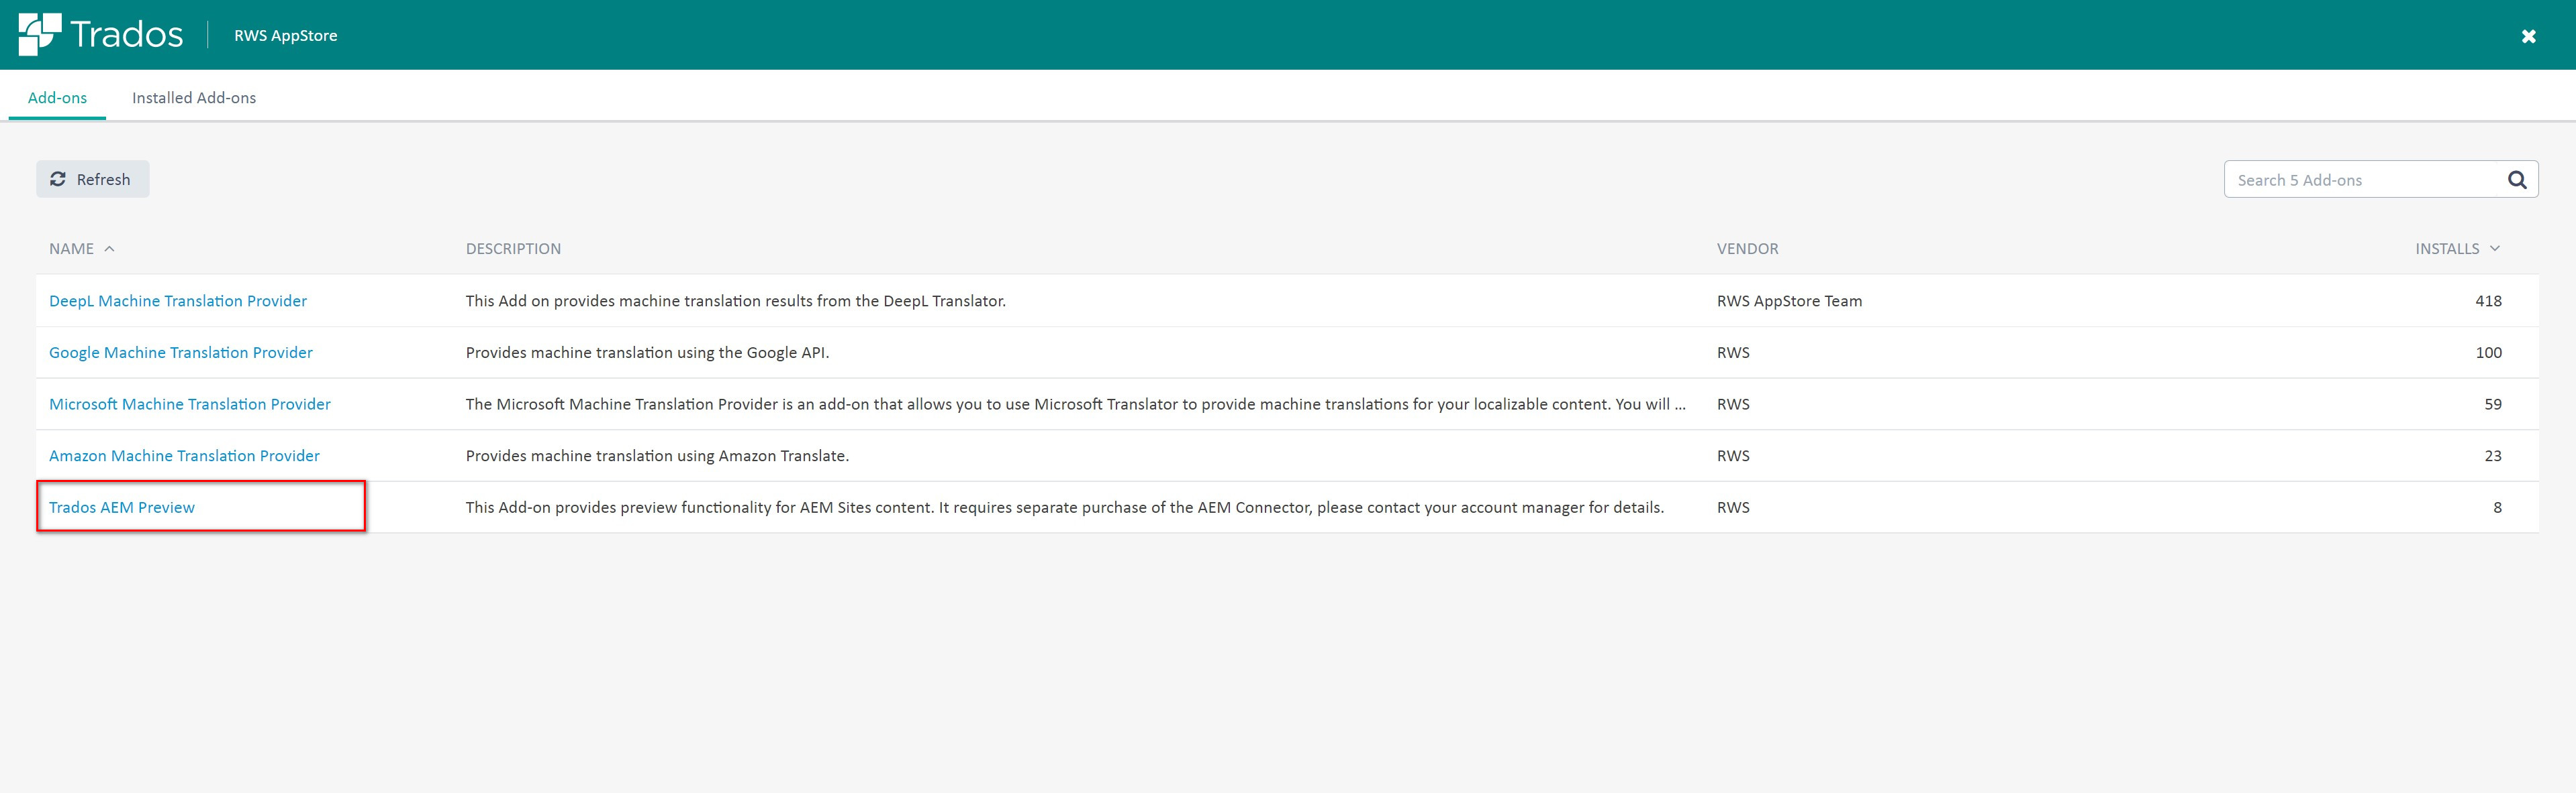Click the Refresh button
This screenshot has width=2576, height=793.
92,179
